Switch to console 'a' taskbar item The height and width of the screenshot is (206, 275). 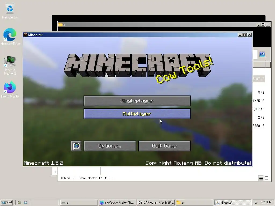click(x=79, y=203)
